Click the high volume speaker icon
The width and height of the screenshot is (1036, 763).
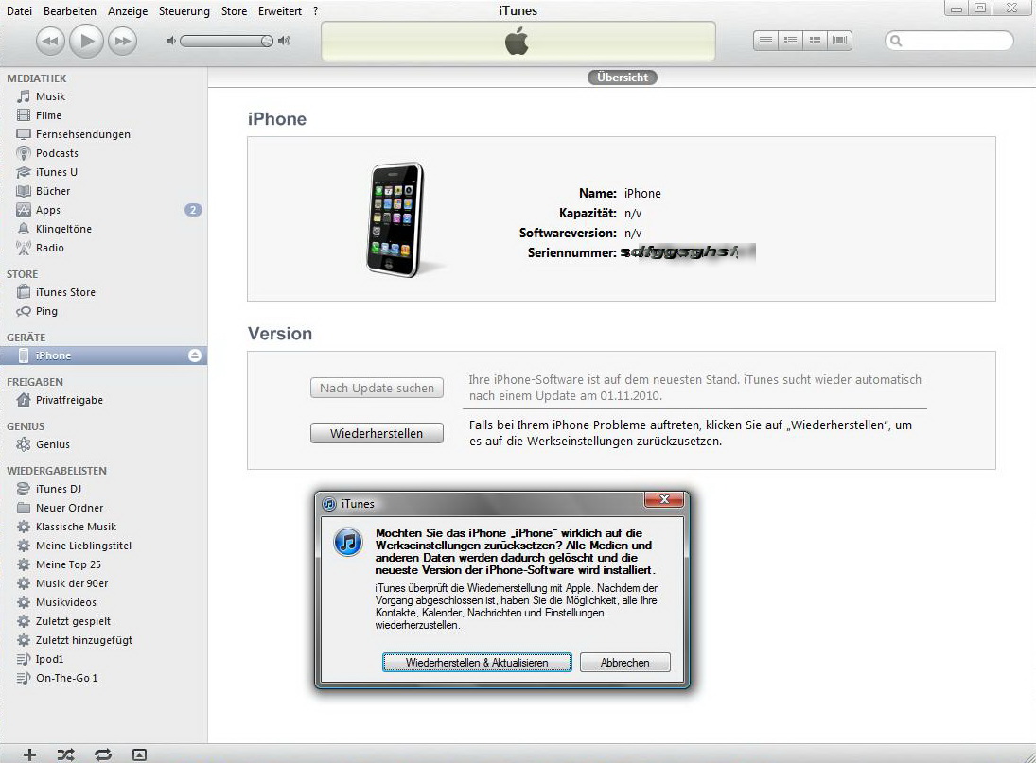click(x=284, y=41)
